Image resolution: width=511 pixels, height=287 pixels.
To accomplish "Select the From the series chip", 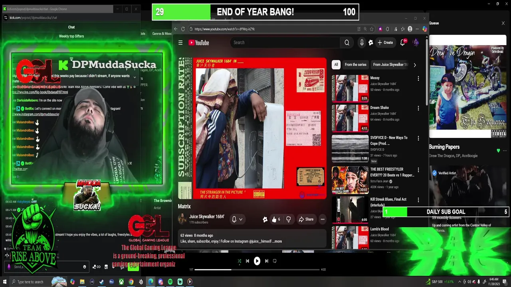I will tap(355, 65).
